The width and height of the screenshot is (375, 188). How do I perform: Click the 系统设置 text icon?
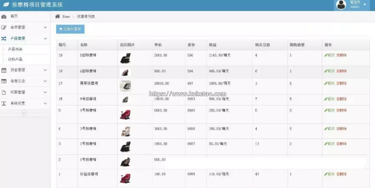coord(4,104)
